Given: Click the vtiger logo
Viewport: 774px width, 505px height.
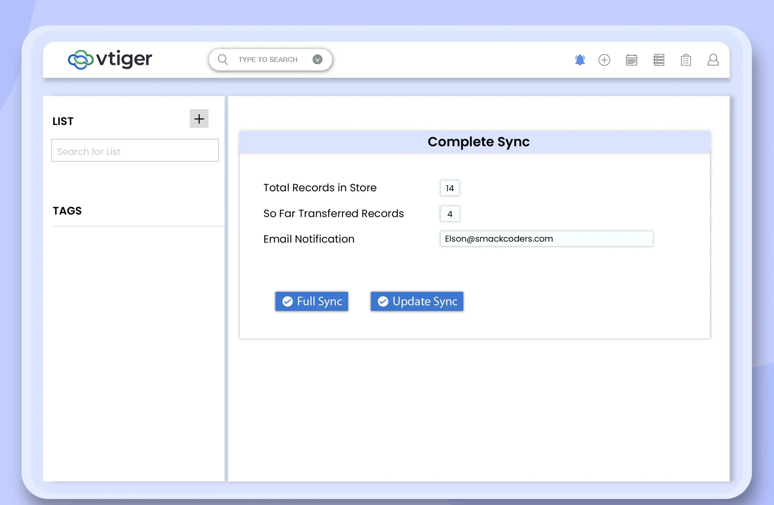Looking at the screenshot, I should [x=109, y=60].
